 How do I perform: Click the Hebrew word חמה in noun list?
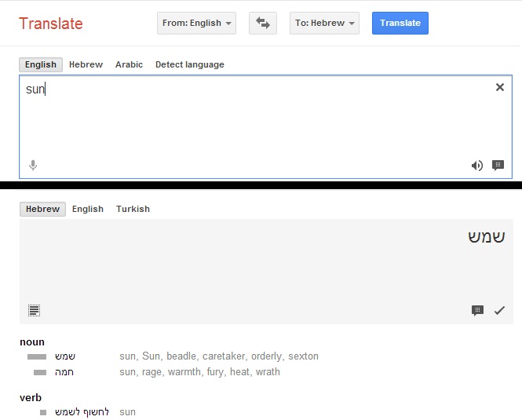coord(65,372)
